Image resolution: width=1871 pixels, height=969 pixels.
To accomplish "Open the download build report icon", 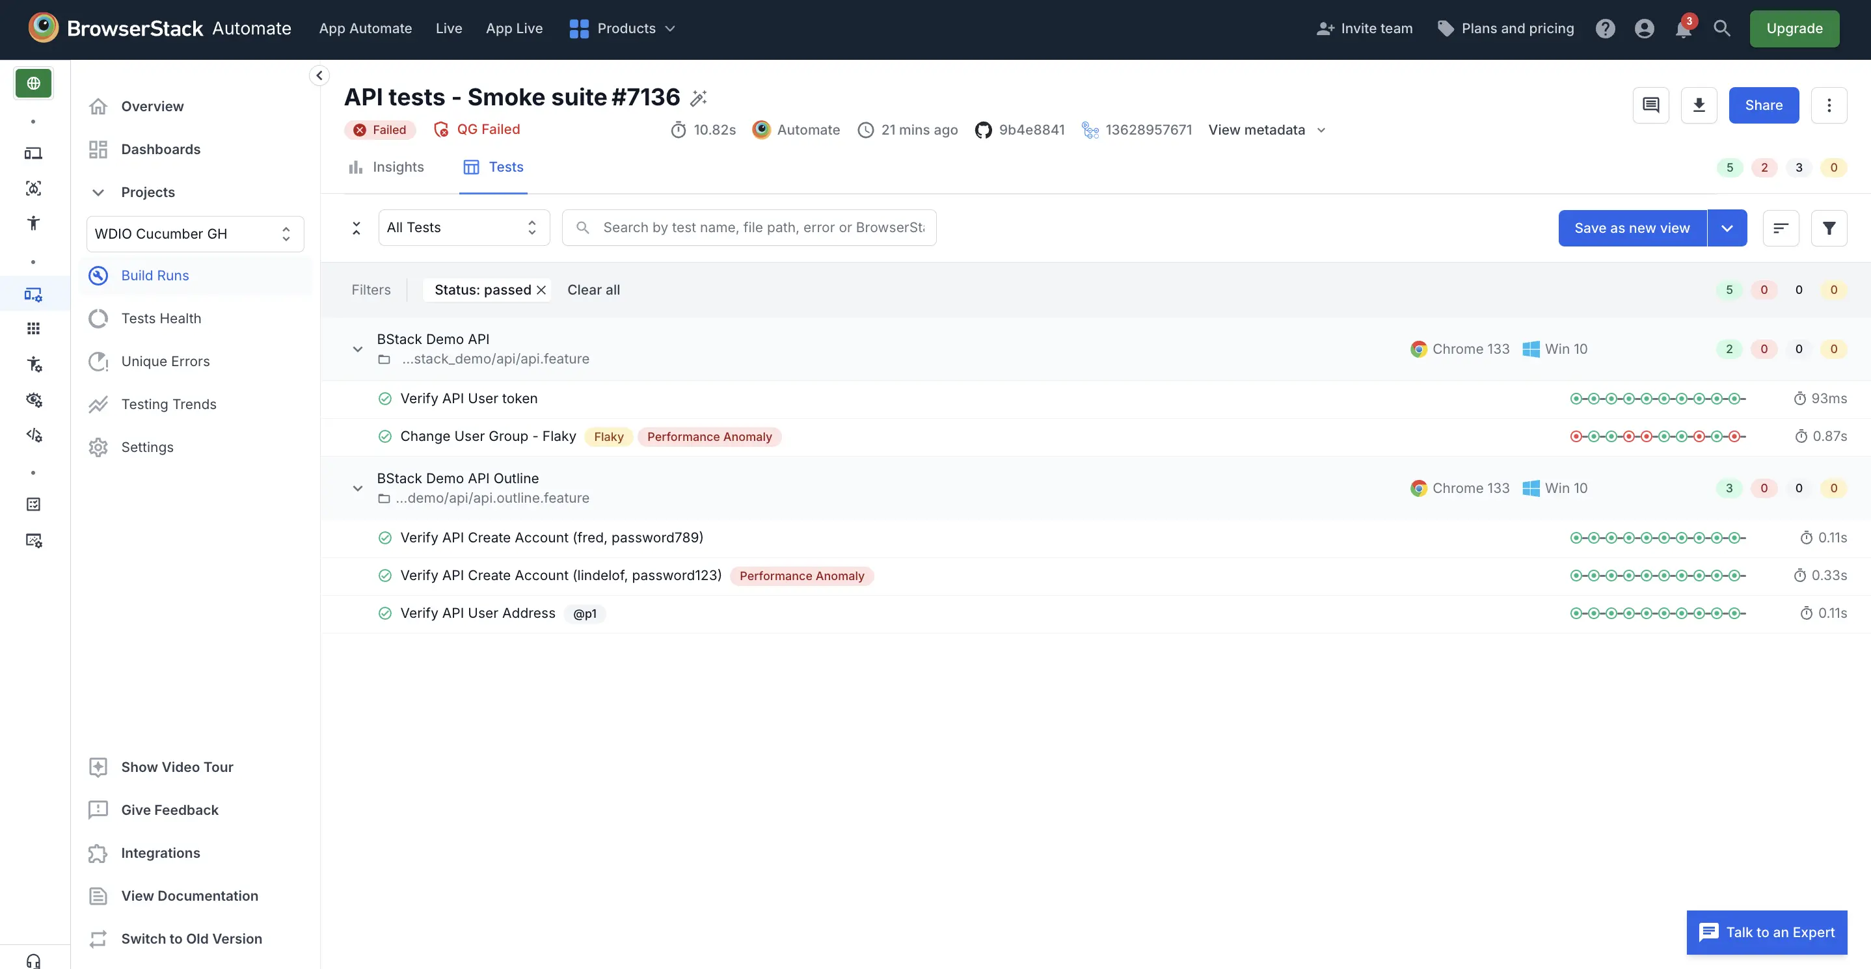I will coord(1700,105).
